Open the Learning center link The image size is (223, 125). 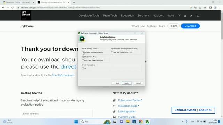[x=127, y=111]
